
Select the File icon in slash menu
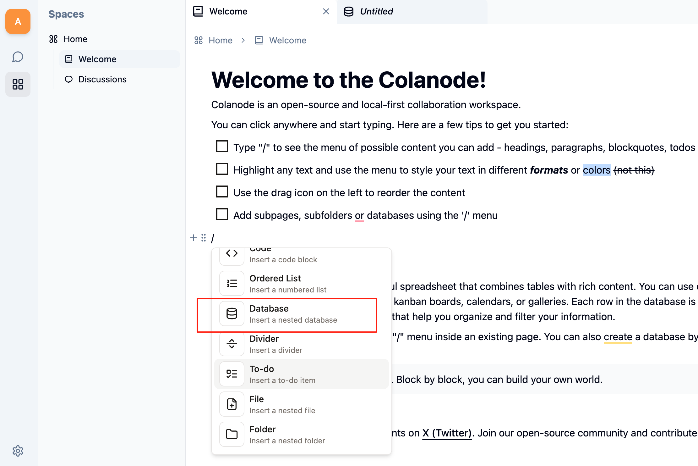pos(232,404)
